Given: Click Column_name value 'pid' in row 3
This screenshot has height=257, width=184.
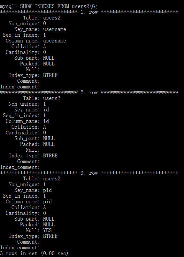Looking at the screenshot, I should [x=47, y=202].
